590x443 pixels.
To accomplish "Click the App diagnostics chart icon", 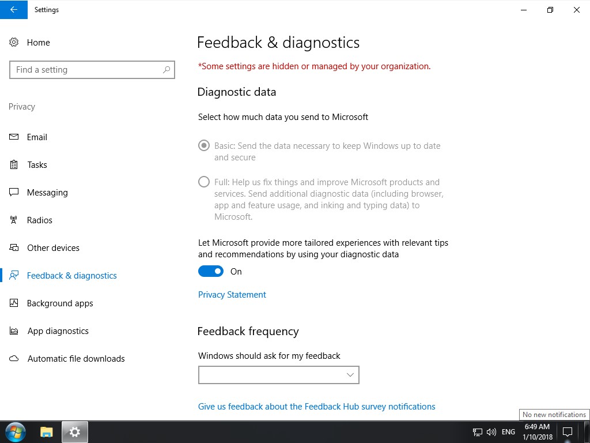I will tap(14, 331).
